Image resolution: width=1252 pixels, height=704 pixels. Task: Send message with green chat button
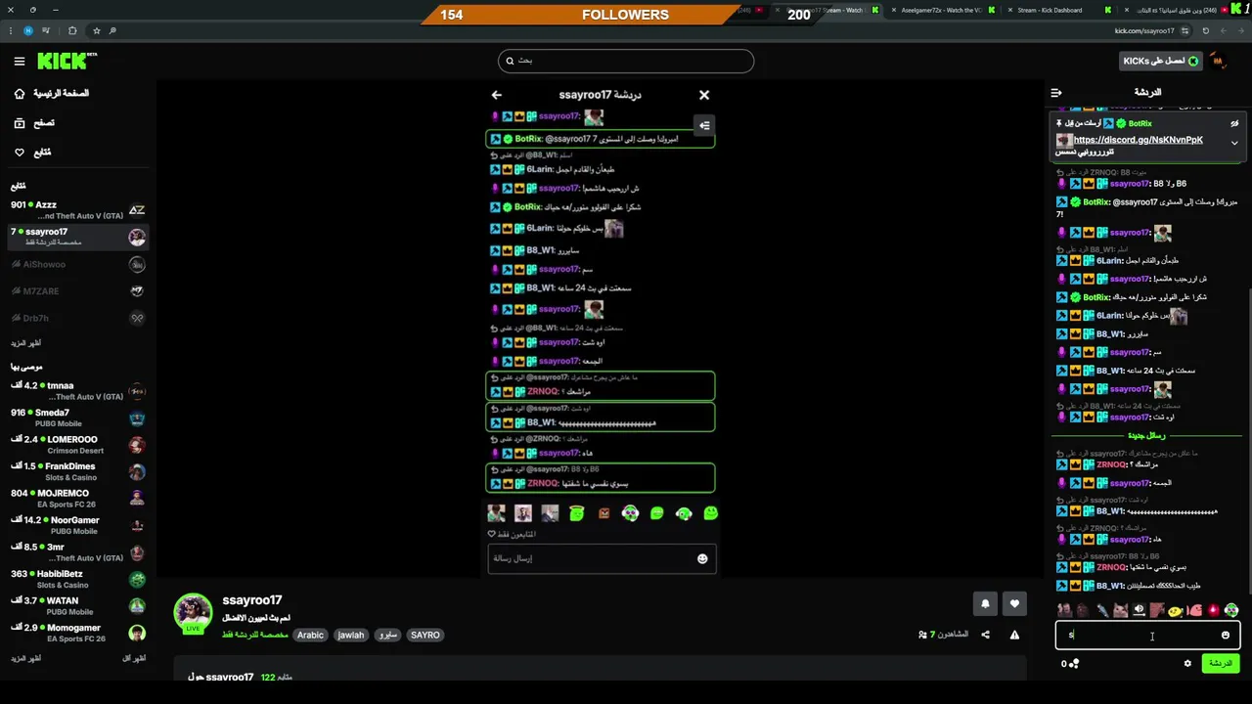[1220, 663]
